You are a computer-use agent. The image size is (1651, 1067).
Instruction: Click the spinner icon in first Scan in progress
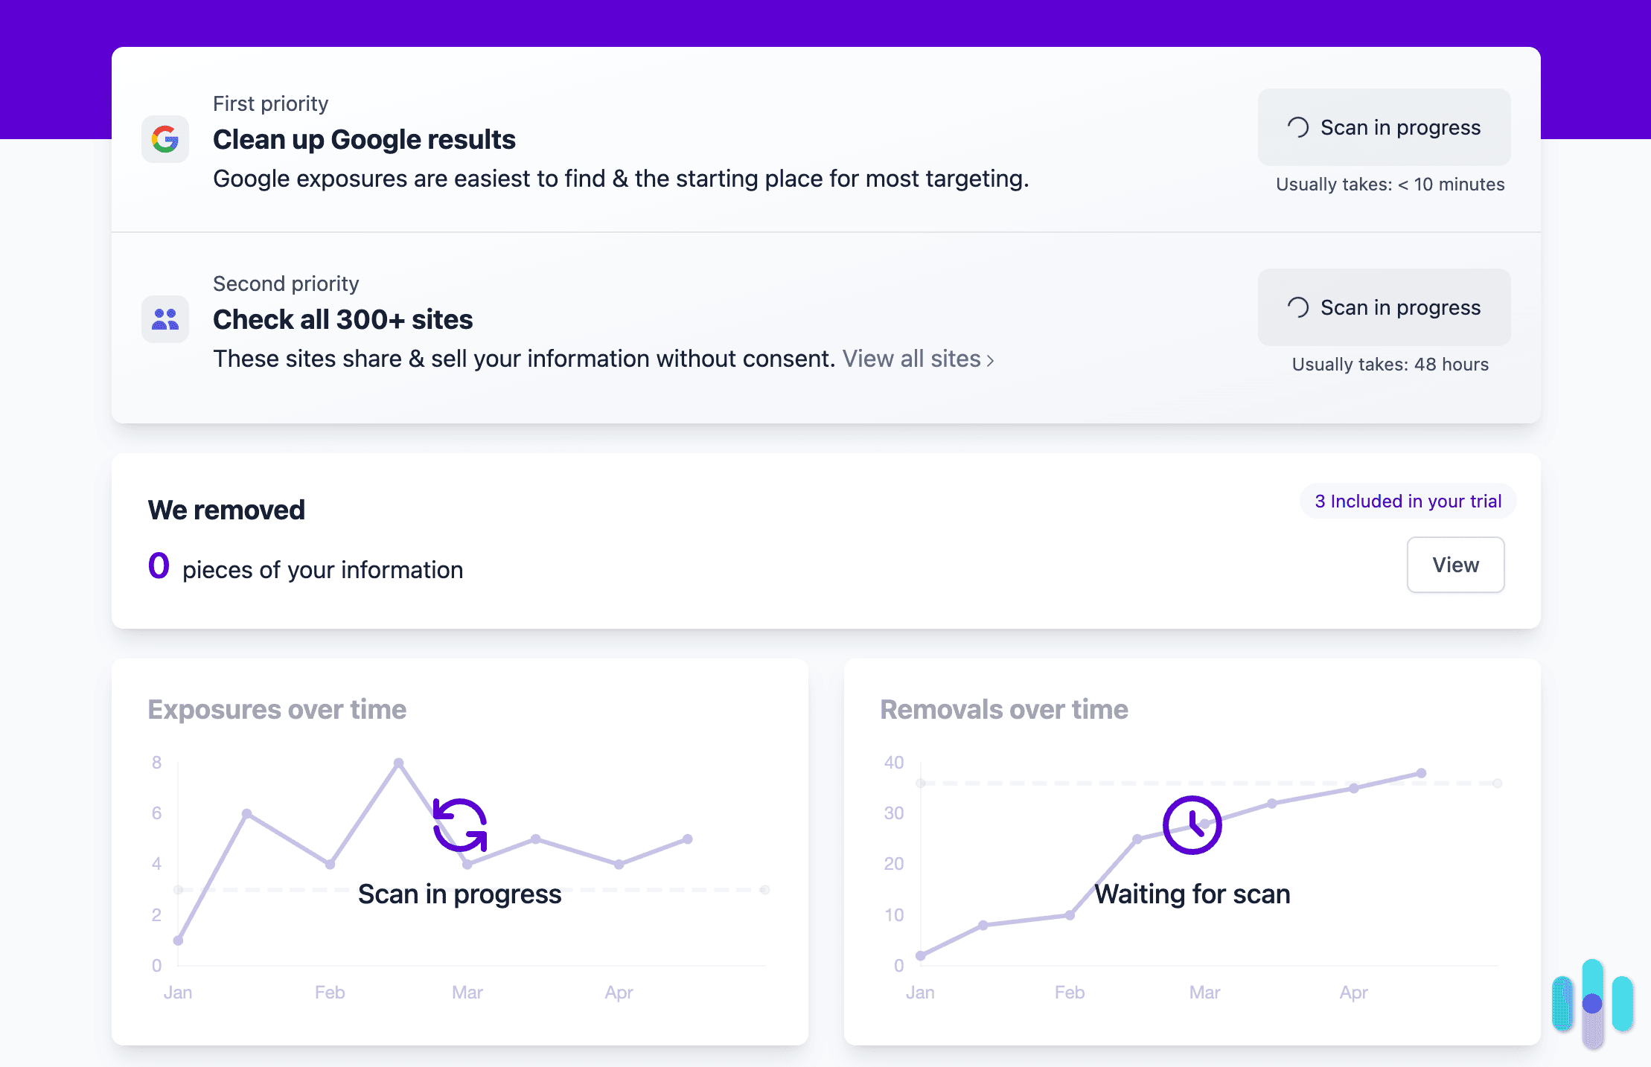[x=1299, y=127]
